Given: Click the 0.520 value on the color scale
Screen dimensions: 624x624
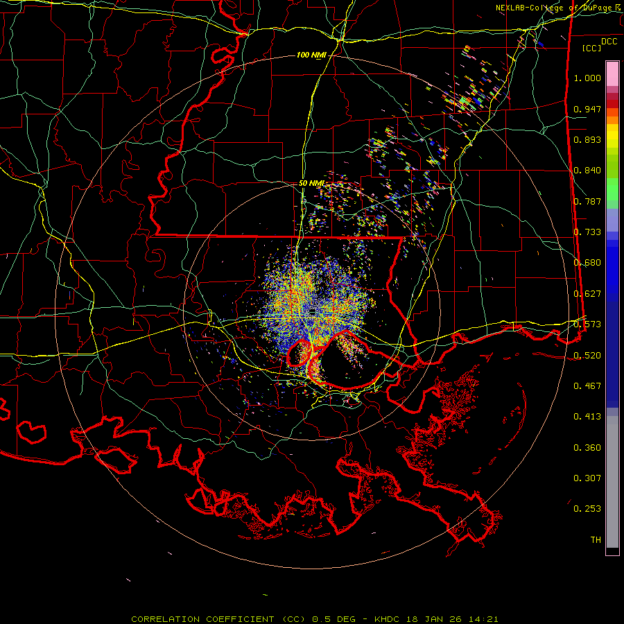Looking at the screenshot, I should pos(587,356).
